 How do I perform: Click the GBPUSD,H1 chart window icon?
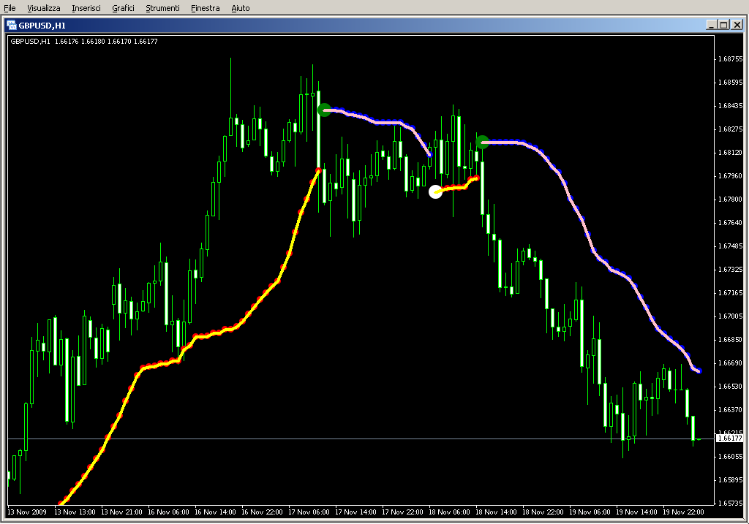point(12,26)
